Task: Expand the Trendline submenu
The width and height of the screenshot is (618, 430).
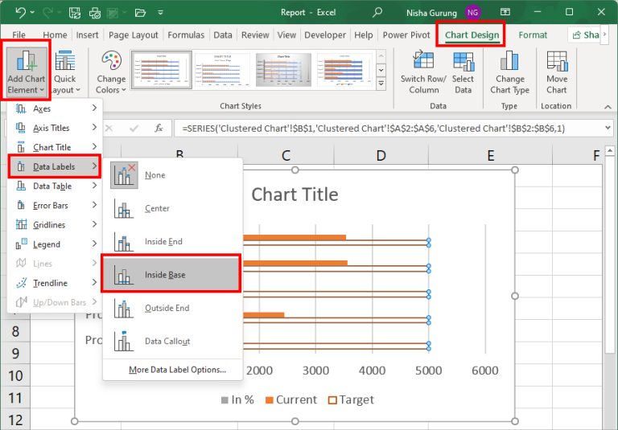Action: point(55,283)
